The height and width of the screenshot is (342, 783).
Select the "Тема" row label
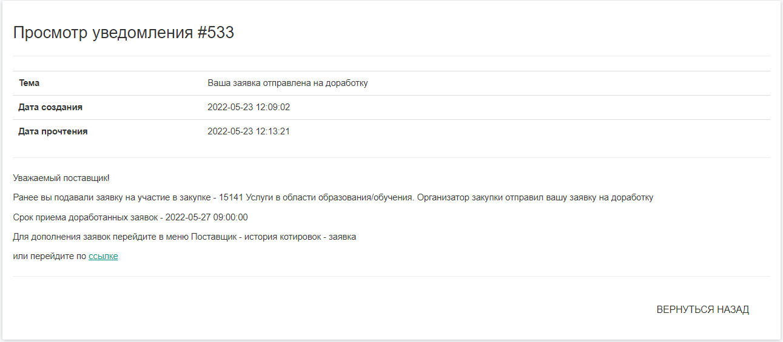click(x=29, y=83)
